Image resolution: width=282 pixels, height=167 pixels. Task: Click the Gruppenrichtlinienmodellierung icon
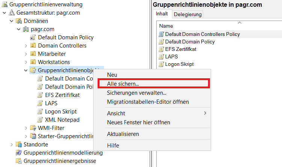(x=19, y=153)
